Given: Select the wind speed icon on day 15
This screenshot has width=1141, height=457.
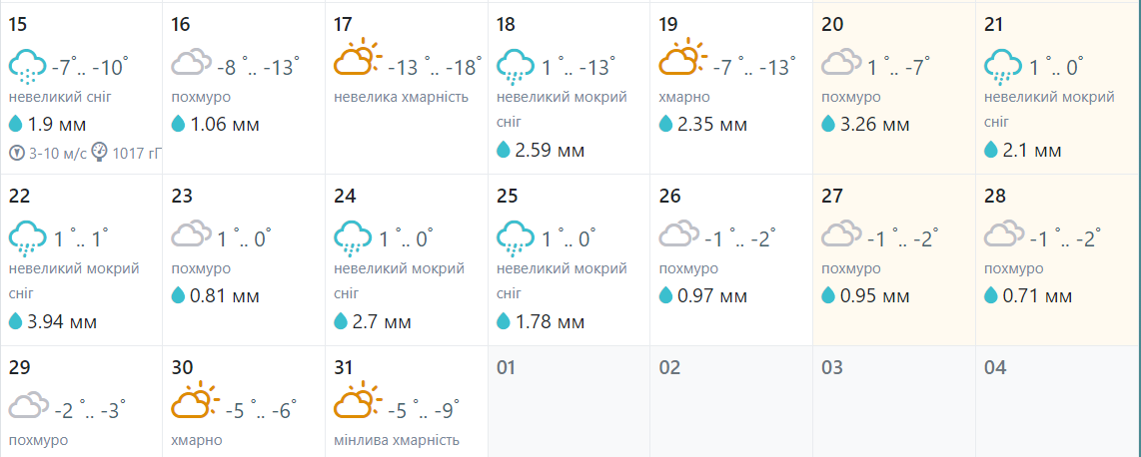Looking at the screenshot, I should point(17,154).
